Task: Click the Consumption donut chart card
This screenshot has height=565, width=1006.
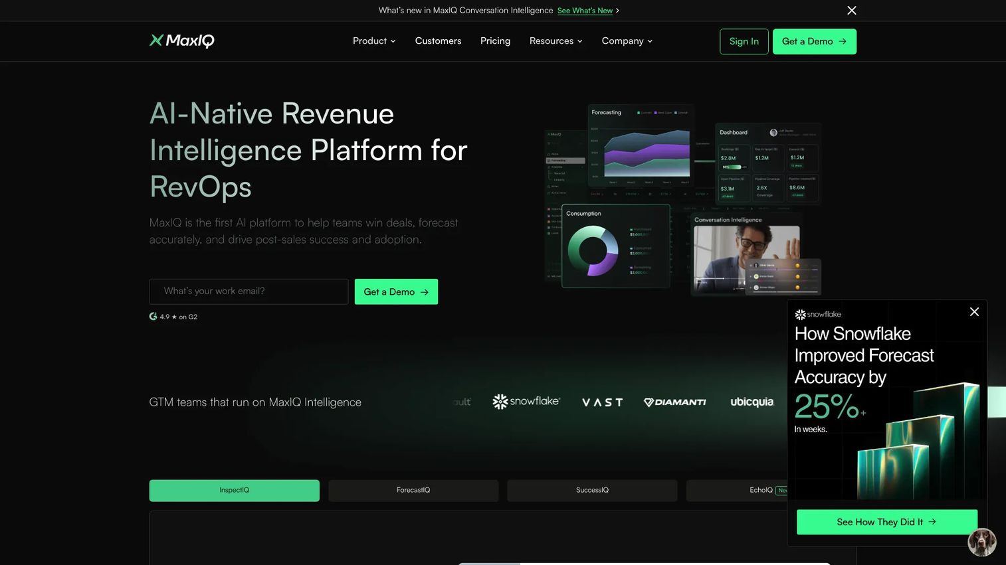Action: tap(616, 246)
